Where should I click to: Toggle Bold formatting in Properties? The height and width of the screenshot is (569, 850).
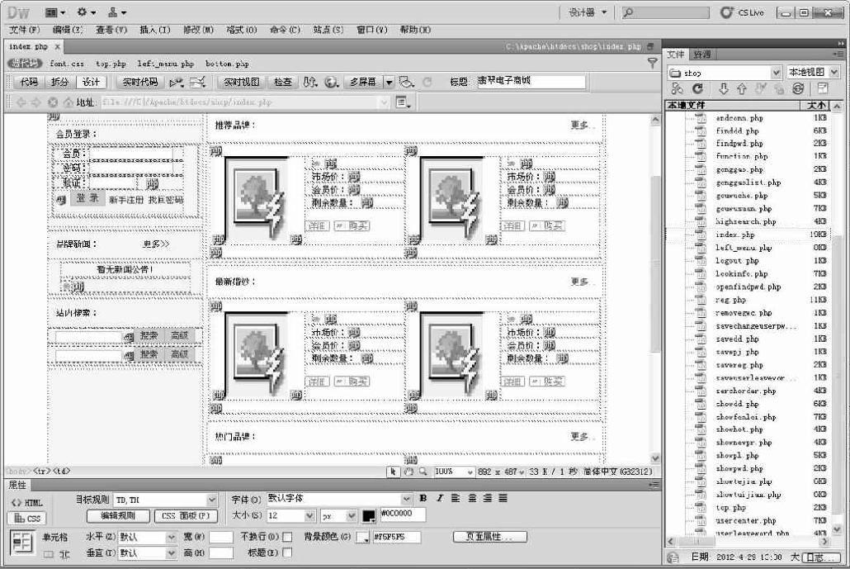click(423, 498)
